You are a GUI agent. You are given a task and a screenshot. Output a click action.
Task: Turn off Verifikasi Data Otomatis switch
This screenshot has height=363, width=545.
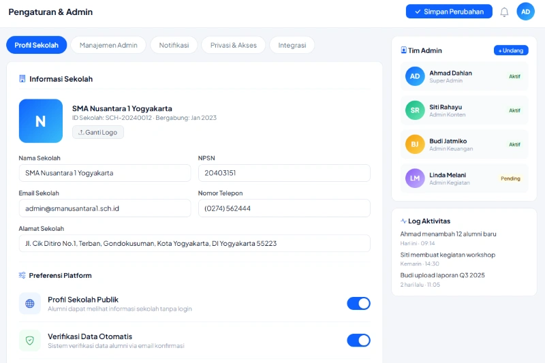coord(358,341)
